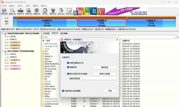Click the 高级选项 button
The height and width of the screenshot is (107, 179).
[105, 67]
